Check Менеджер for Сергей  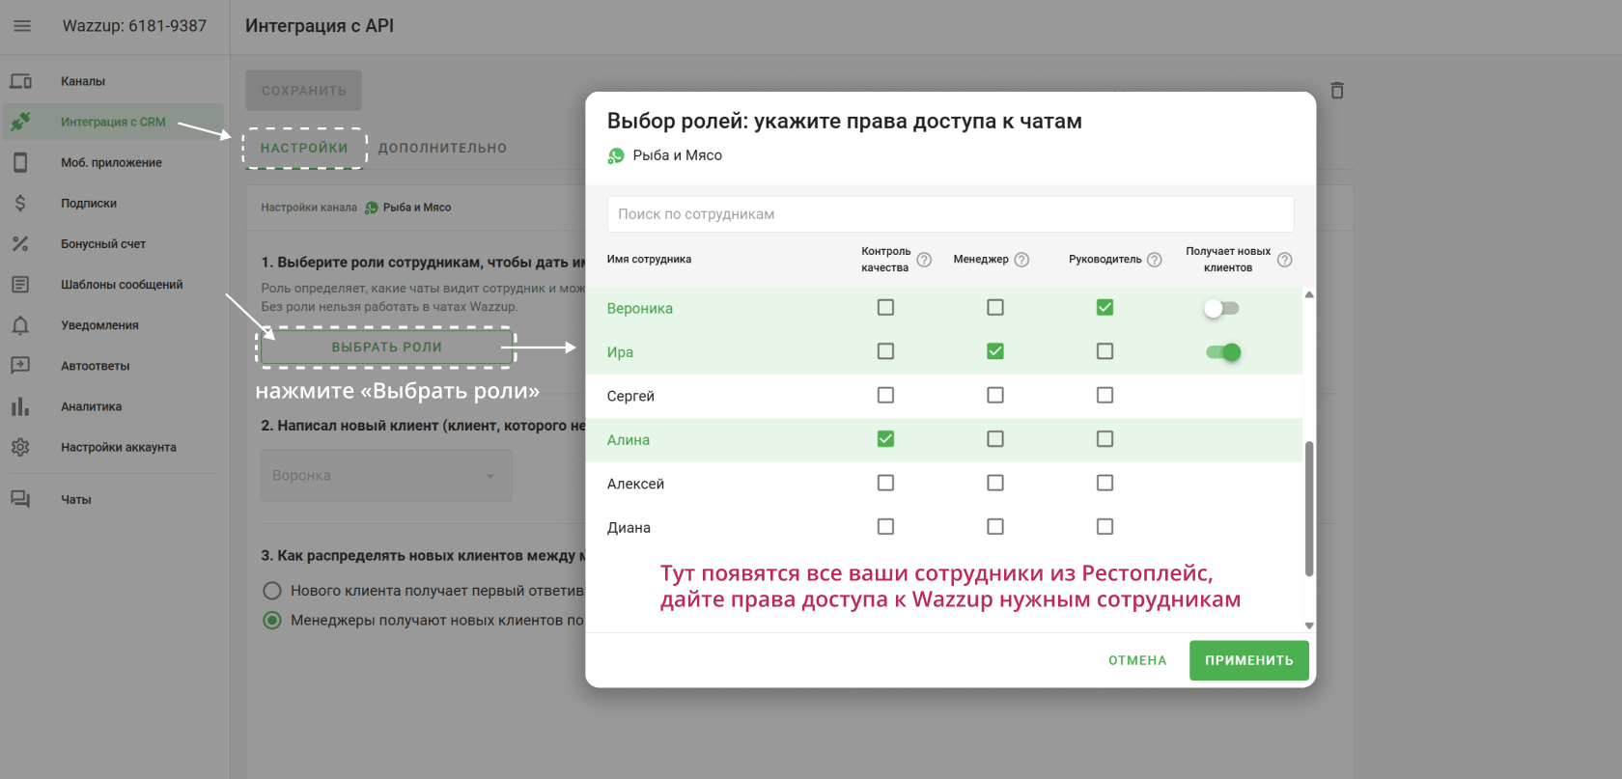coord(995,395)
